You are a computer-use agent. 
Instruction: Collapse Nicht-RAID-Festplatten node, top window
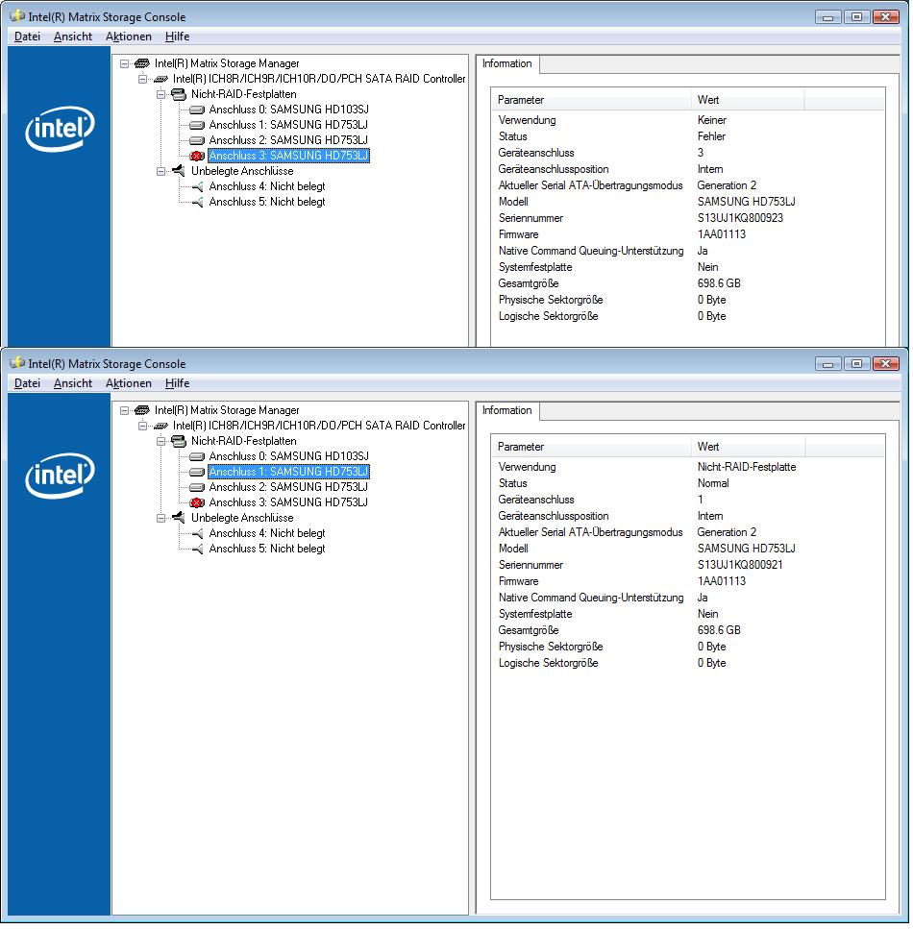[x=160, y=94]
